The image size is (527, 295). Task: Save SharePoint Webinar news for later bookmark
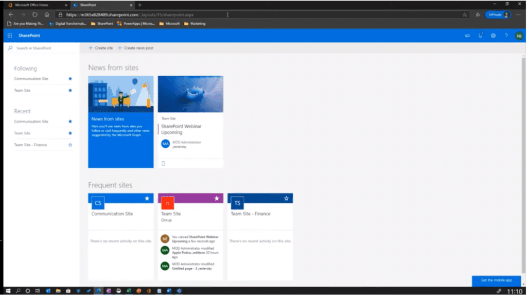[163, 164]
